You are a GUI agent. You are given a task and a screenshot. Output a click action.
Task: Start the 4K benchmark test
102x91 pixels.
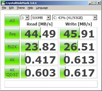coord(12,59)
